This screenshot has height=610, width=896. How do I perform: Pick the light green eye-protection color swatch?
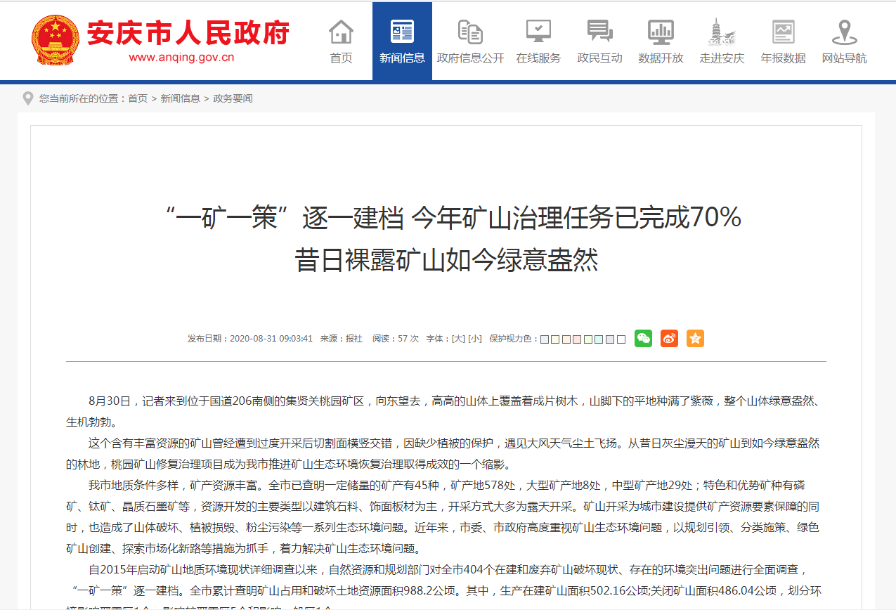[x=587, y=339]
